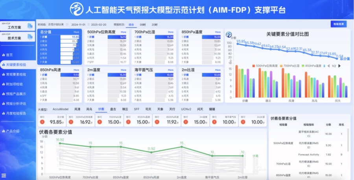The height and width of the screenshot is (180, 354).
Task: Go to previous legend page arrow
Action: click(328, 66)
